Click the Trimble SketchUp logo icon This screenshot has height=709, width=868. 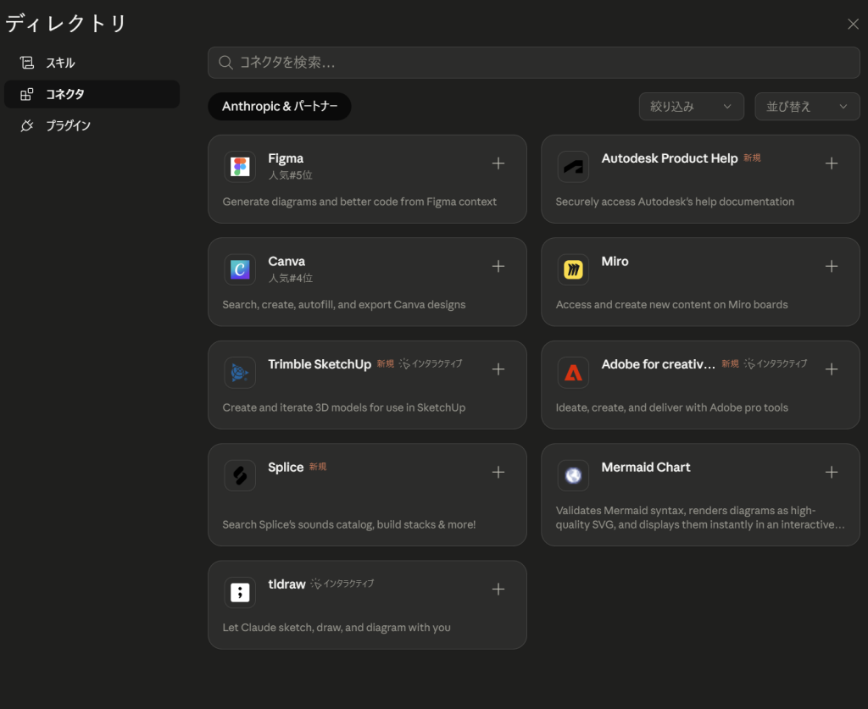click(240, 373)
